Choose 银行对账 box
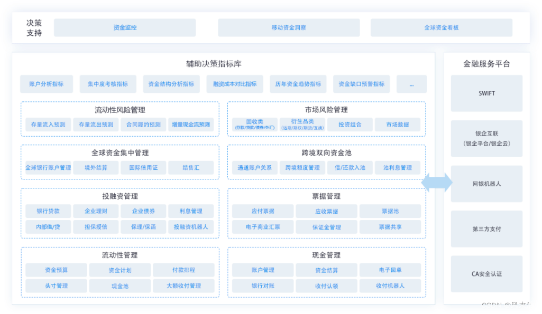 (263, 286)
